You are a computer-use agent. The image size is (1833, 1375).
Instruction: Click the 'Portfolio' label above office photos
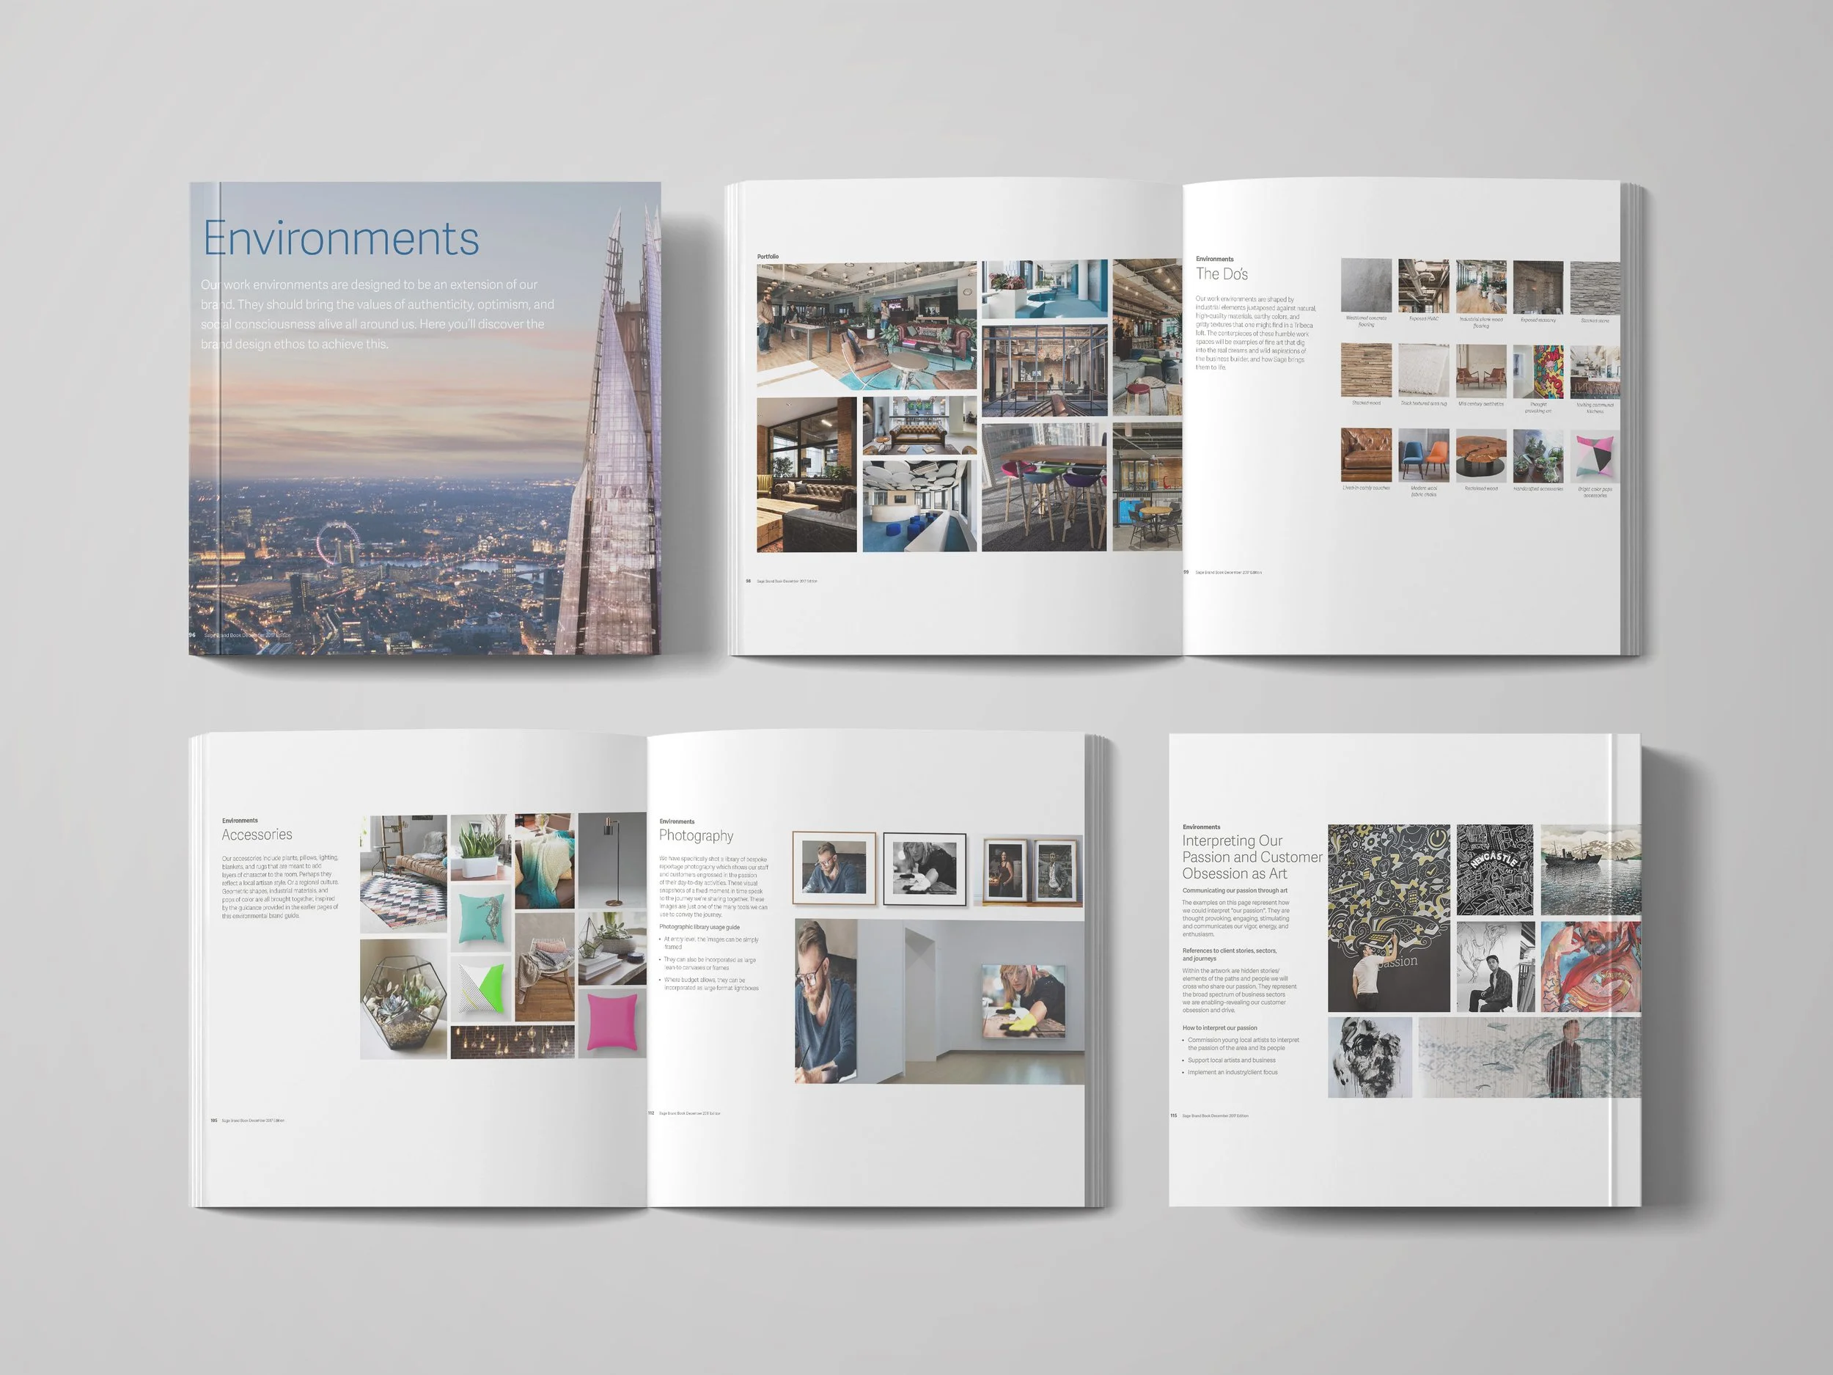pos(768,257)
